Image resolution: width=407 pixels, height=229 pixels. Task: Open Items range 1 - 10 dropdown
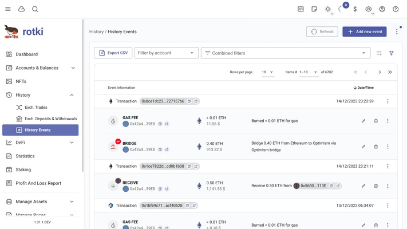(x=308, y=72)
